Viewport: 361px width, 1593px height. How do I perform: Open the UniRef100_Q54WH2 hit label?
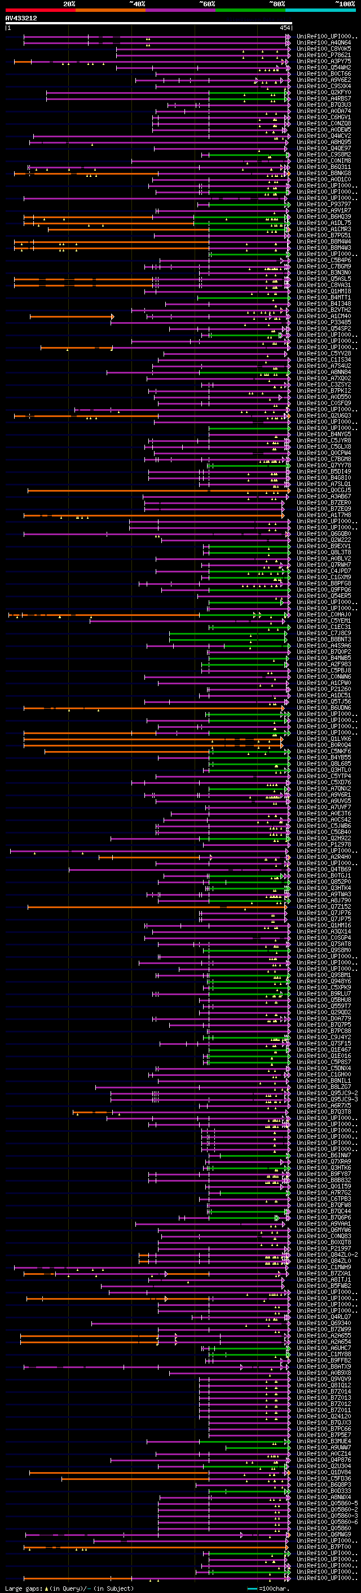tap(323, 67)
